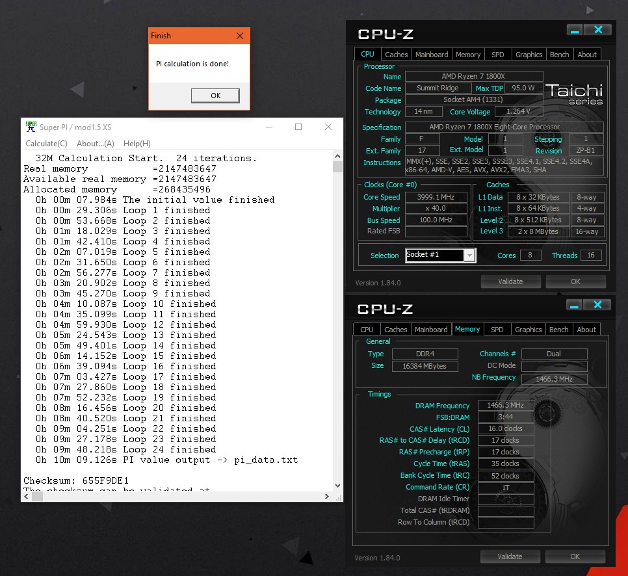The width and height of the screenshot is (628, 576).
Task: Select the Bench tab in upper CPU-Z window
Action: [560, 55]
